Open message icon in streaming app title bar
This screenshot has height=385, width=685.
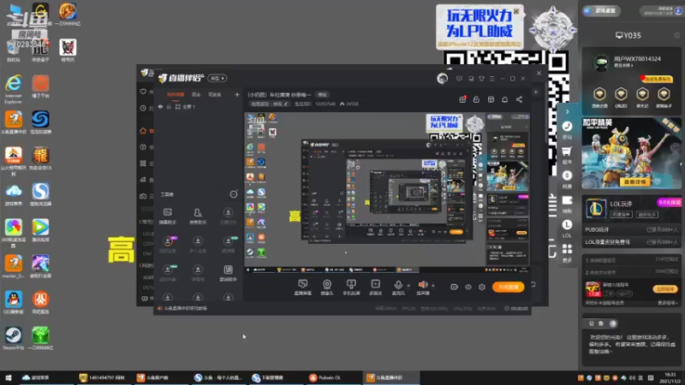[x=459, y=79]
